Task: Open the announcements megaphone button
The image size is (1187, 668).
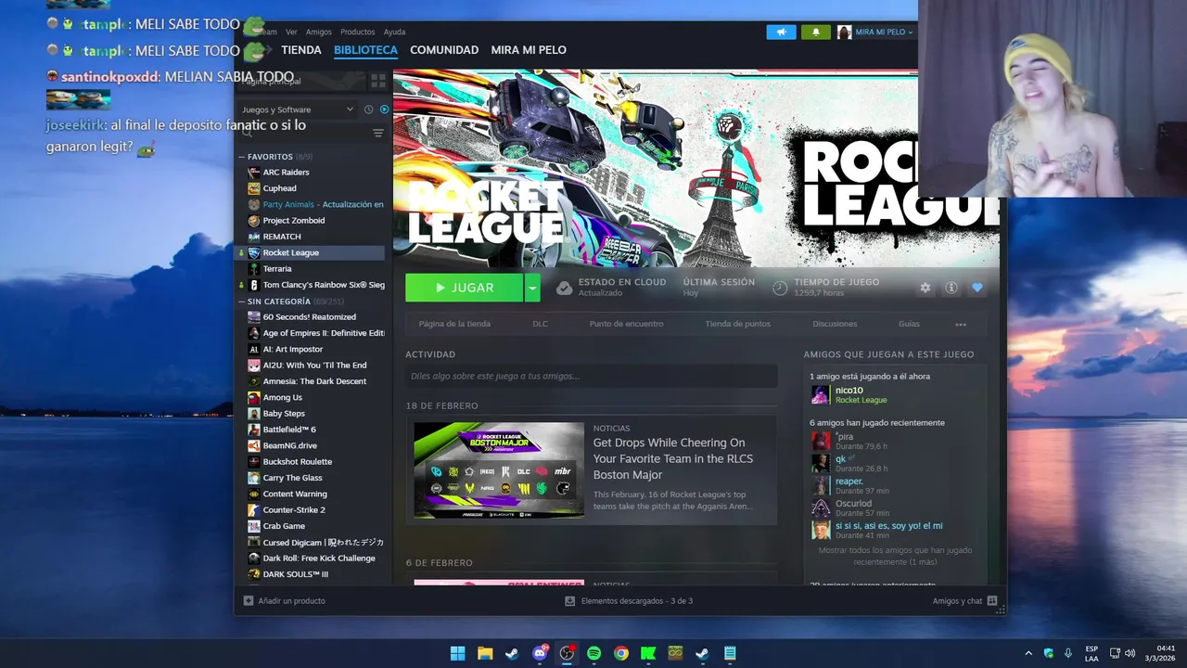Action: [x=781, y=32]
